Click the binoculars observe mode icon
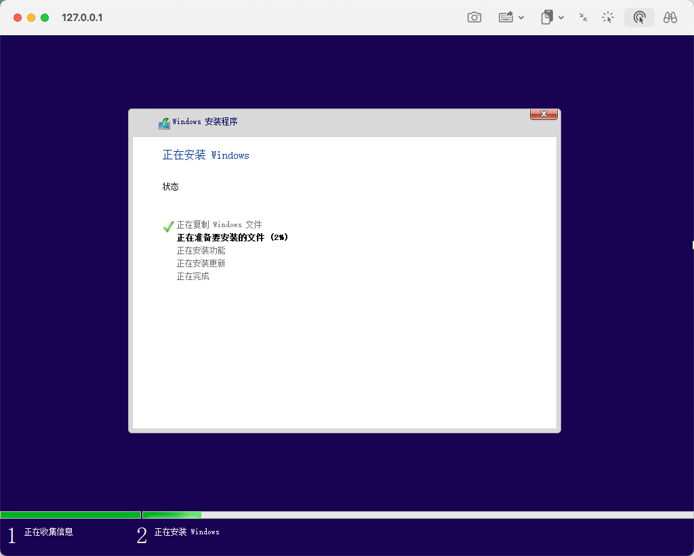Viewport: 694px width, 556px height. 670,18
